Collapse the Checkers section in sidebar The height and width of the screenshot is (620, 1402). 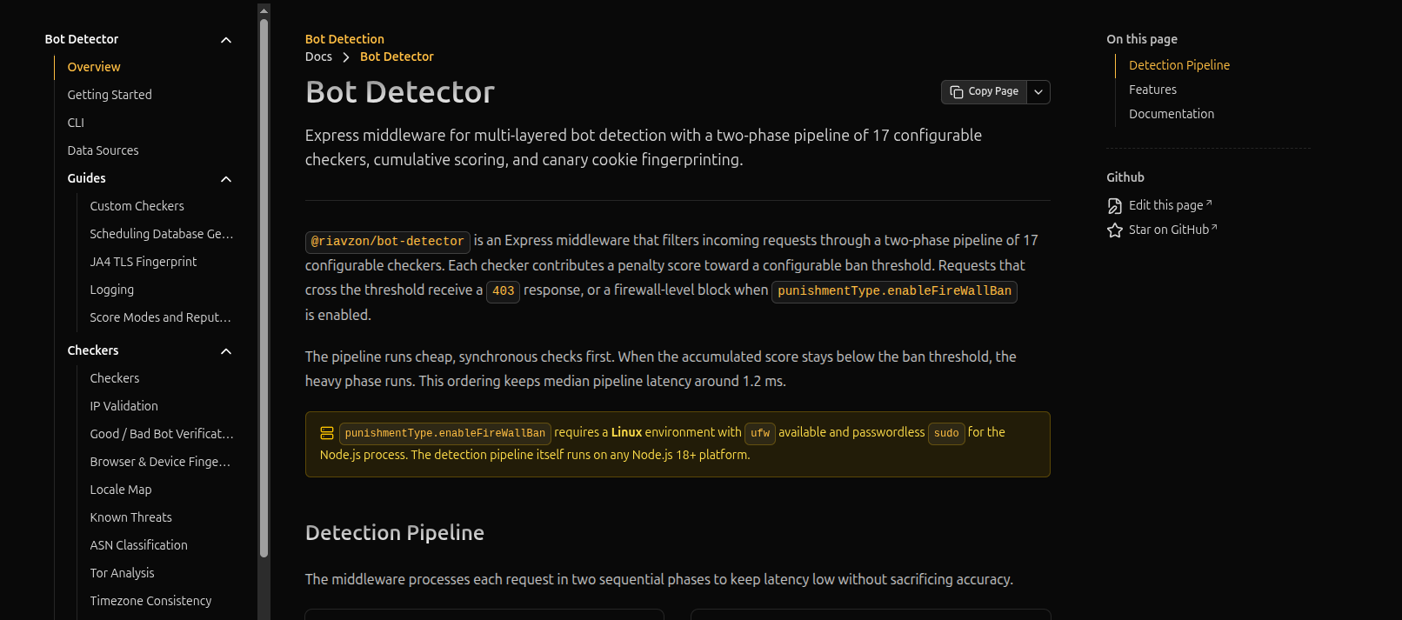[225, 350]
